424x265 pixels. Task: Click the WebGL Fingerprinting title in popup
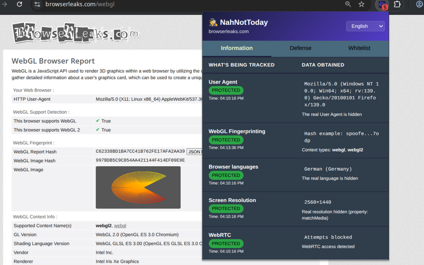[x=237, y=132]
